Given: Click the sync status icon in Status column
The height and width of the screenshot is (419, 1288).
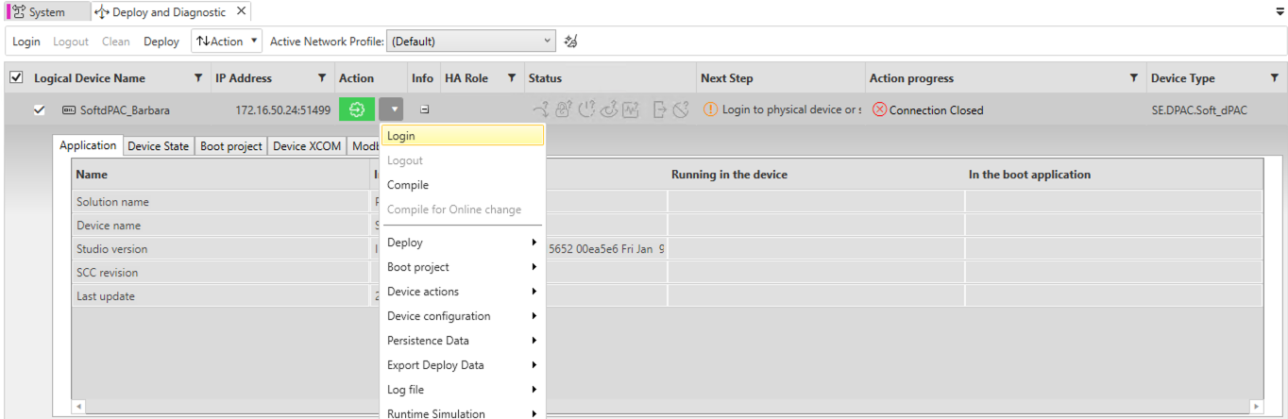Looking at the screenshot, I should tap(609, 109).
